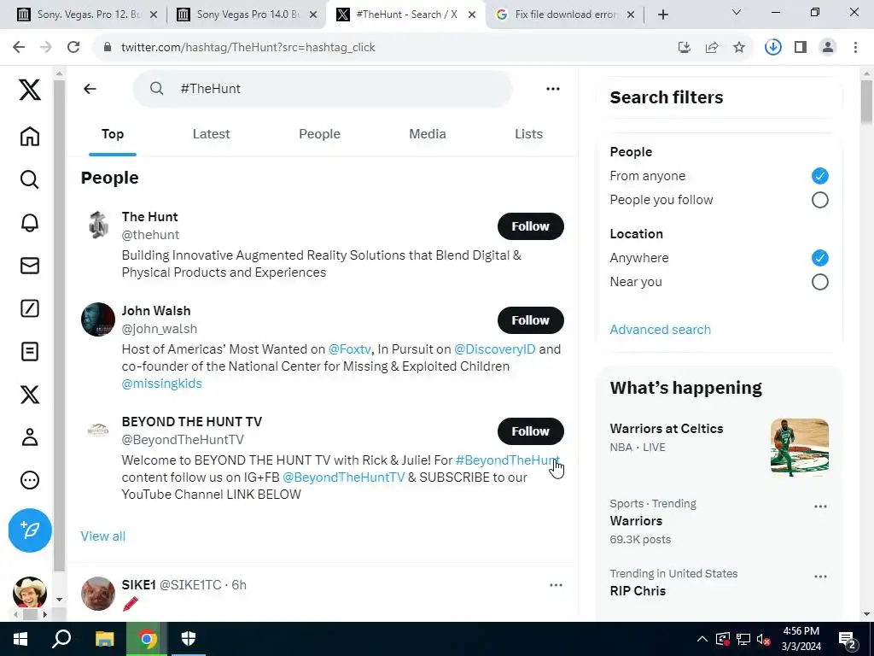
Task: Go to the Home feed icon
Action: [x=30, y=136]
